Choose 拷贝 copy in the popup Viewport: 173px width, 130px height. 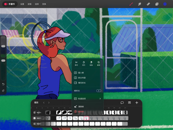click(84, 64)
